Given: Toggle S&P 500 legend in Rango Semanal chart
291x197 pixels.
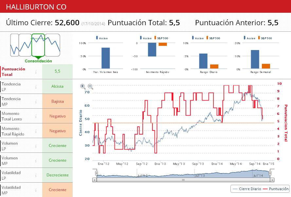Looking at the screenshot, I should [265, 38].
